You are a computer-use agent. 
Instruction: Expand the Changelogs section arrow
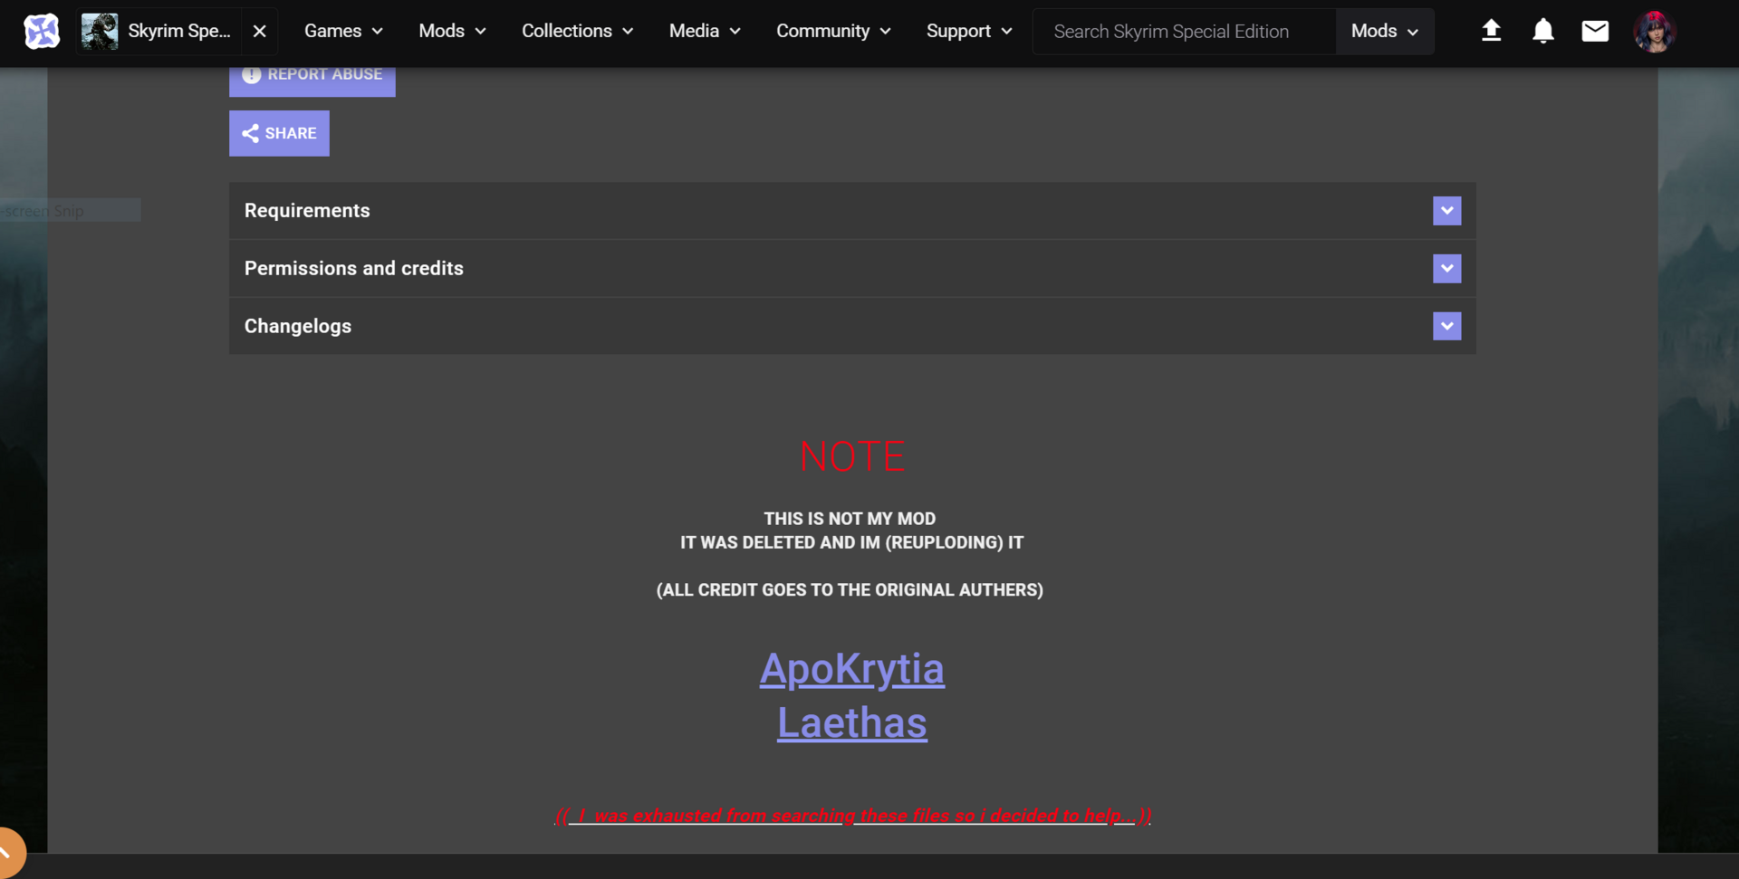1446,326
